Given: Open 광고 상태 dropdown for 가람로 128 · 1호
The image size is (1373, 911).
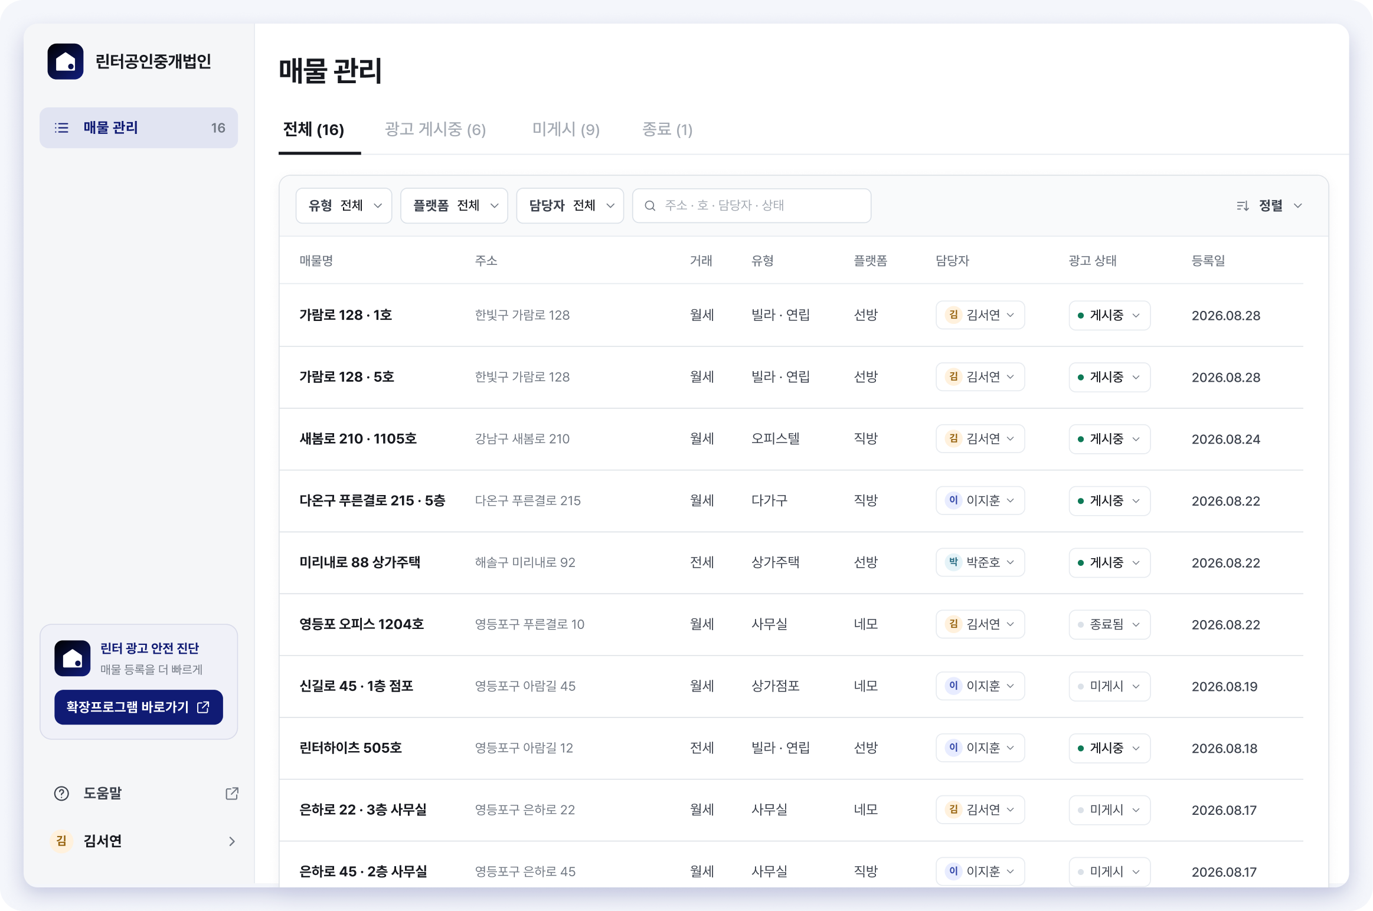Looking at the screenshot, I should pos(1110,315).
